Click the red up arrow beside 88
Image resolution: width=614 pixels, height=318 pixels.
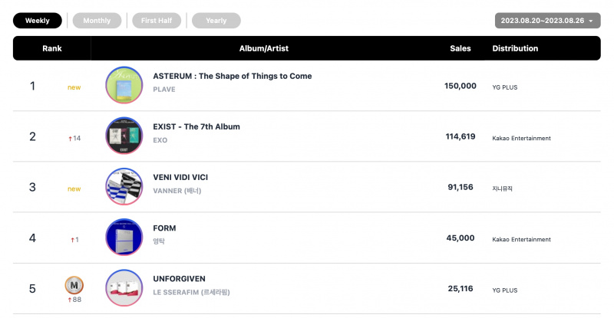70,300
